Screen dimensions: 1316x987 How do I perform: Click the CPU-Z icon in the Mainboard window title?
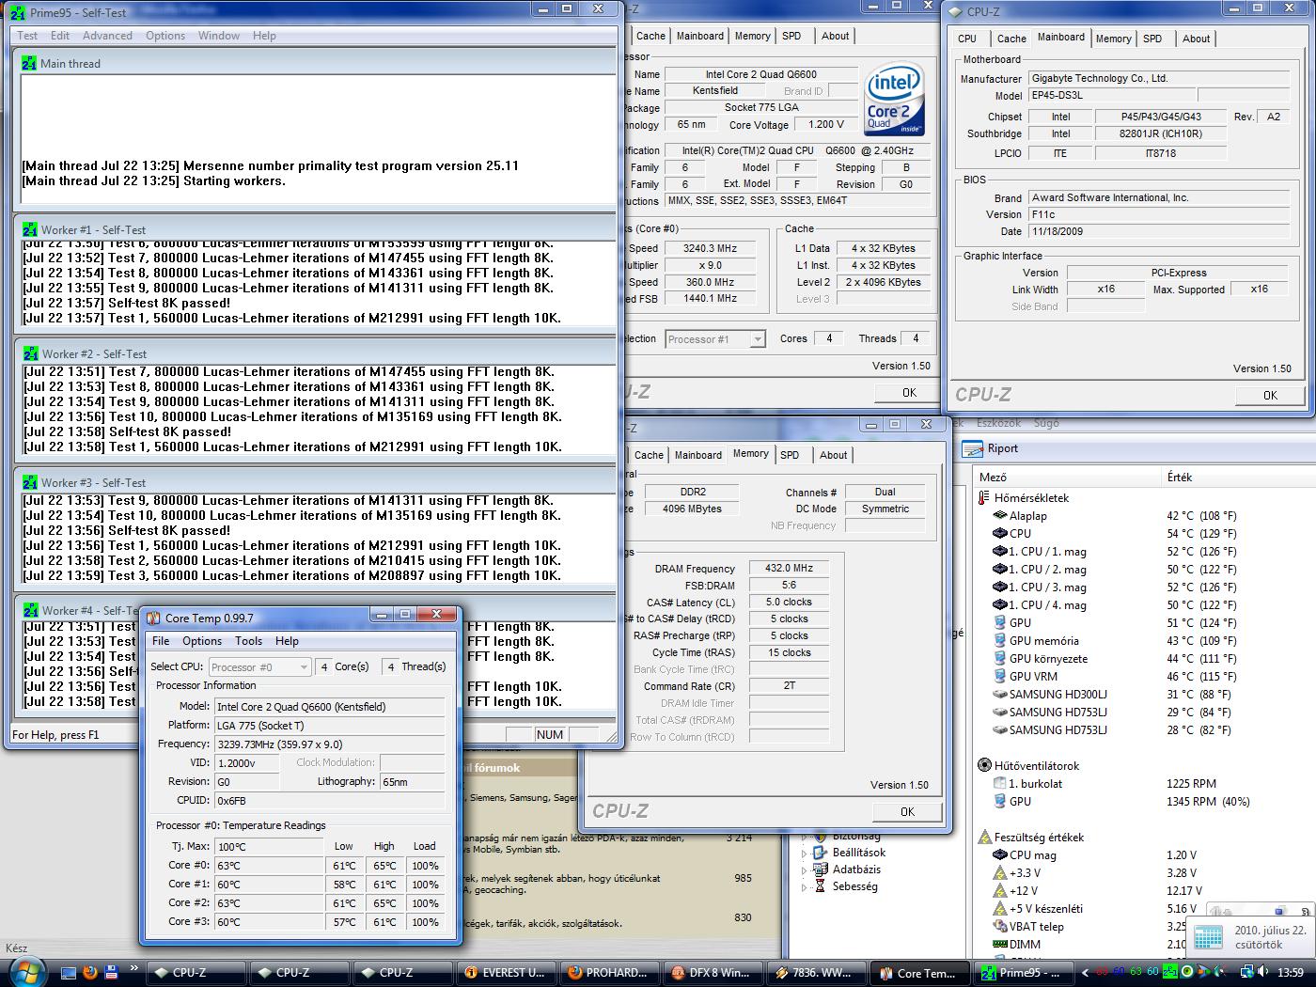pyautogui.click(x=956, y=12)
